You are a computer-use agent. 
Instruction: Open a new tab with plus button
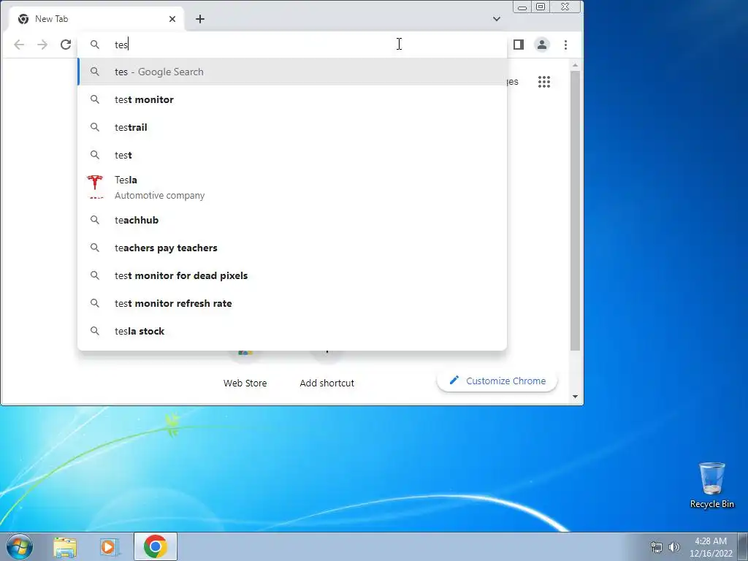pyautogui.click(x=200, y=19)
